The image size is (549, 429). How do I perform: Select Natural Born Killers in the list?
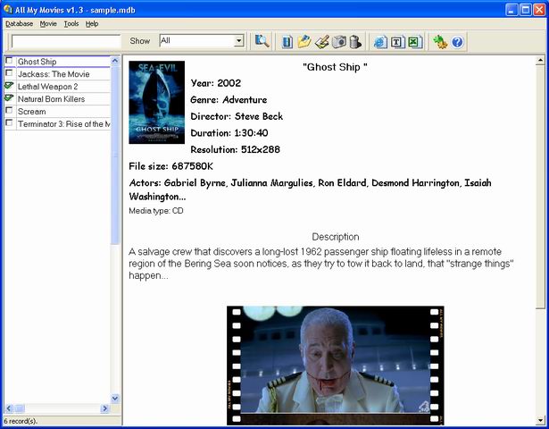point(63,99)
